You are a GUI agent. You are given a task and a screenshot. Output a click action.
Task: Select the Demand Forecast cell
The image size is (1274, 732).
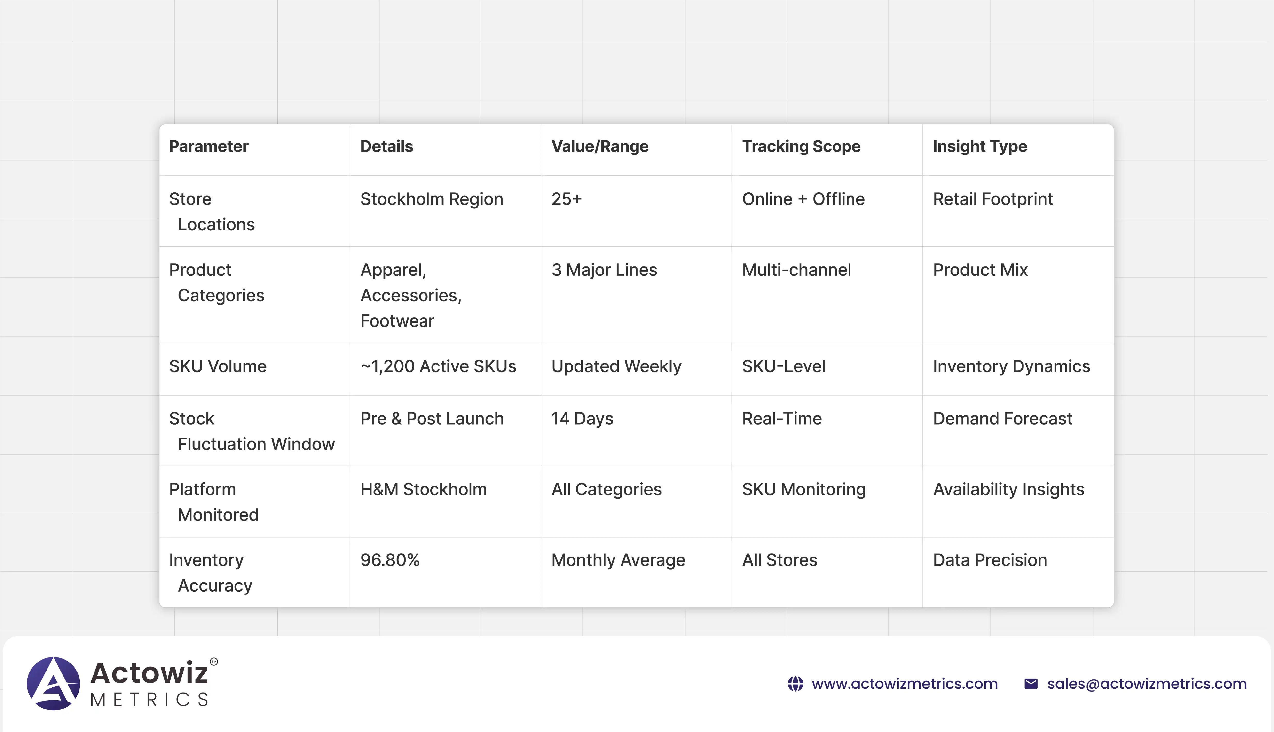[1003, 419]
